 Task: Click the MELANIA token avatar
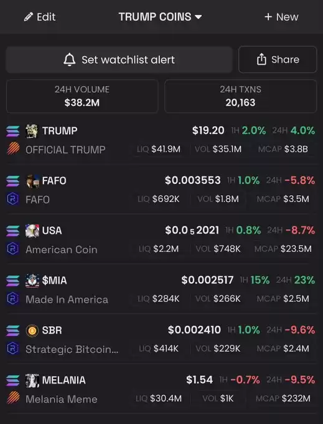click(x=32, y=380)
